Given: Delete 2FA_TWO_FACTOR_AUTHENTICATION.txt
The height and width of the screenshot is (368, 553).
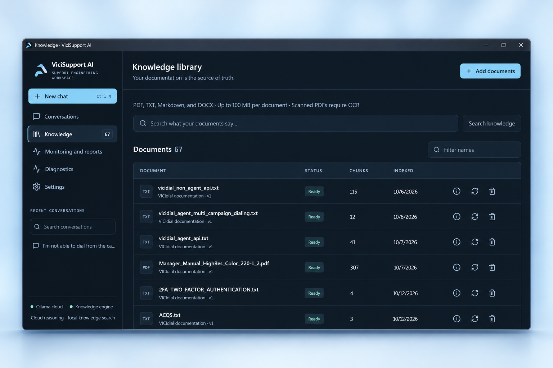Looking at the screenshot, I should (x=492, y=293).
